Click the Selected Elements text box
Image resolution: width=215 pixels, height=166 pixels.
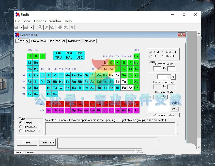pyautogui.click(x=110, y=129)
